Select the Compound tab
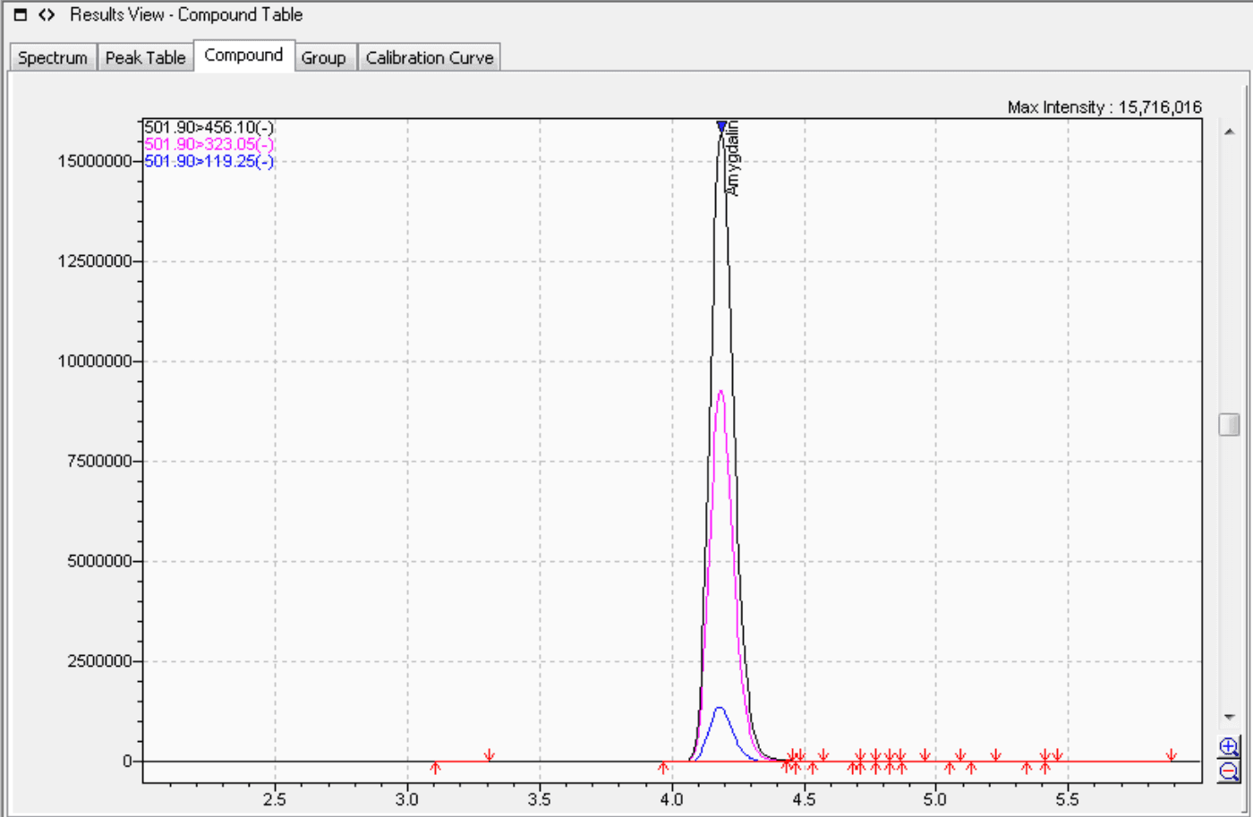The height and width of the screenshot is (817, 1253). [243, 55]
